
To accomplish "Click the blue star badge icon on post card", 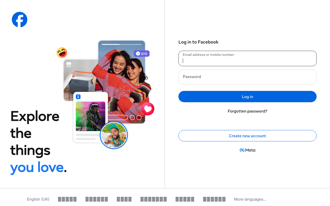I will click(78, 97).
